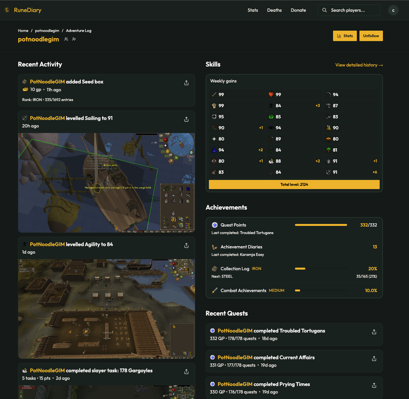This screenshot has width=409, height=399.
Task: Toggle Unfollow for potnoodlegim
Action: click(371, 36)
